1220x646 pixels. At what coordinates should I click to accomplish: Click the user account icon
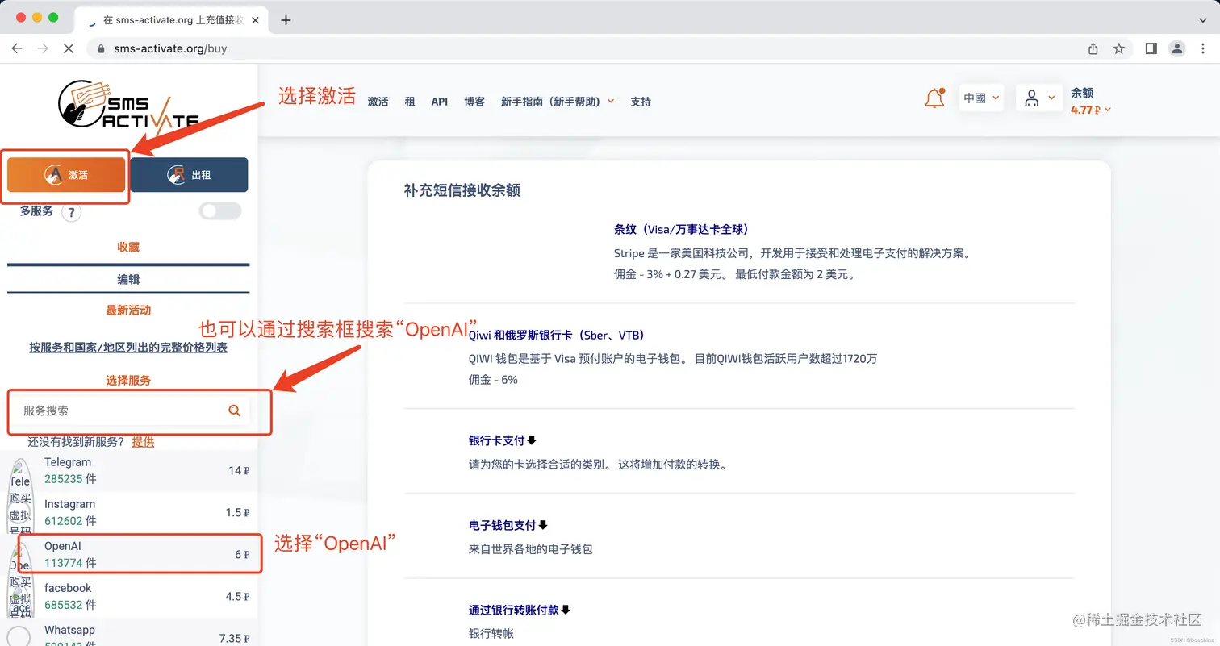click(1031, 98)
